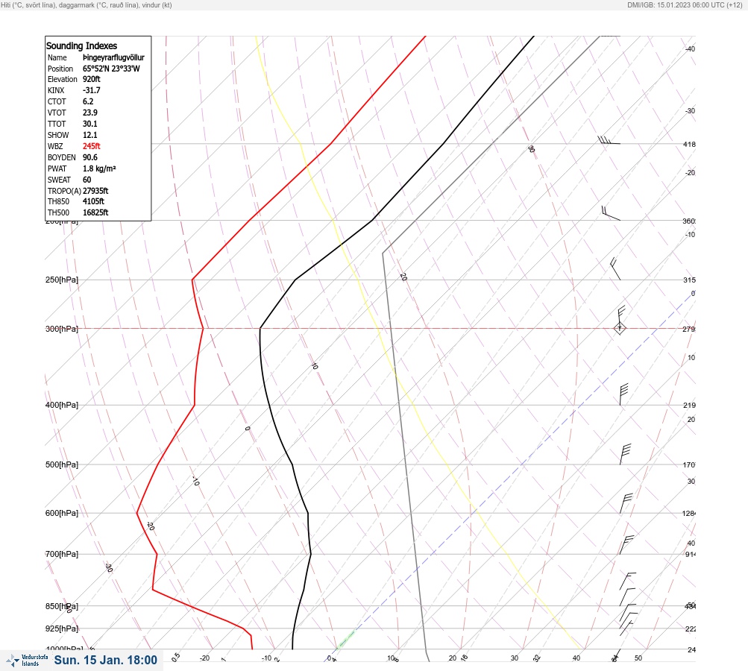This screenshot has width=748, height=671.
Task: Click the wind barb at 700 hPa
Action: [626, 544]
